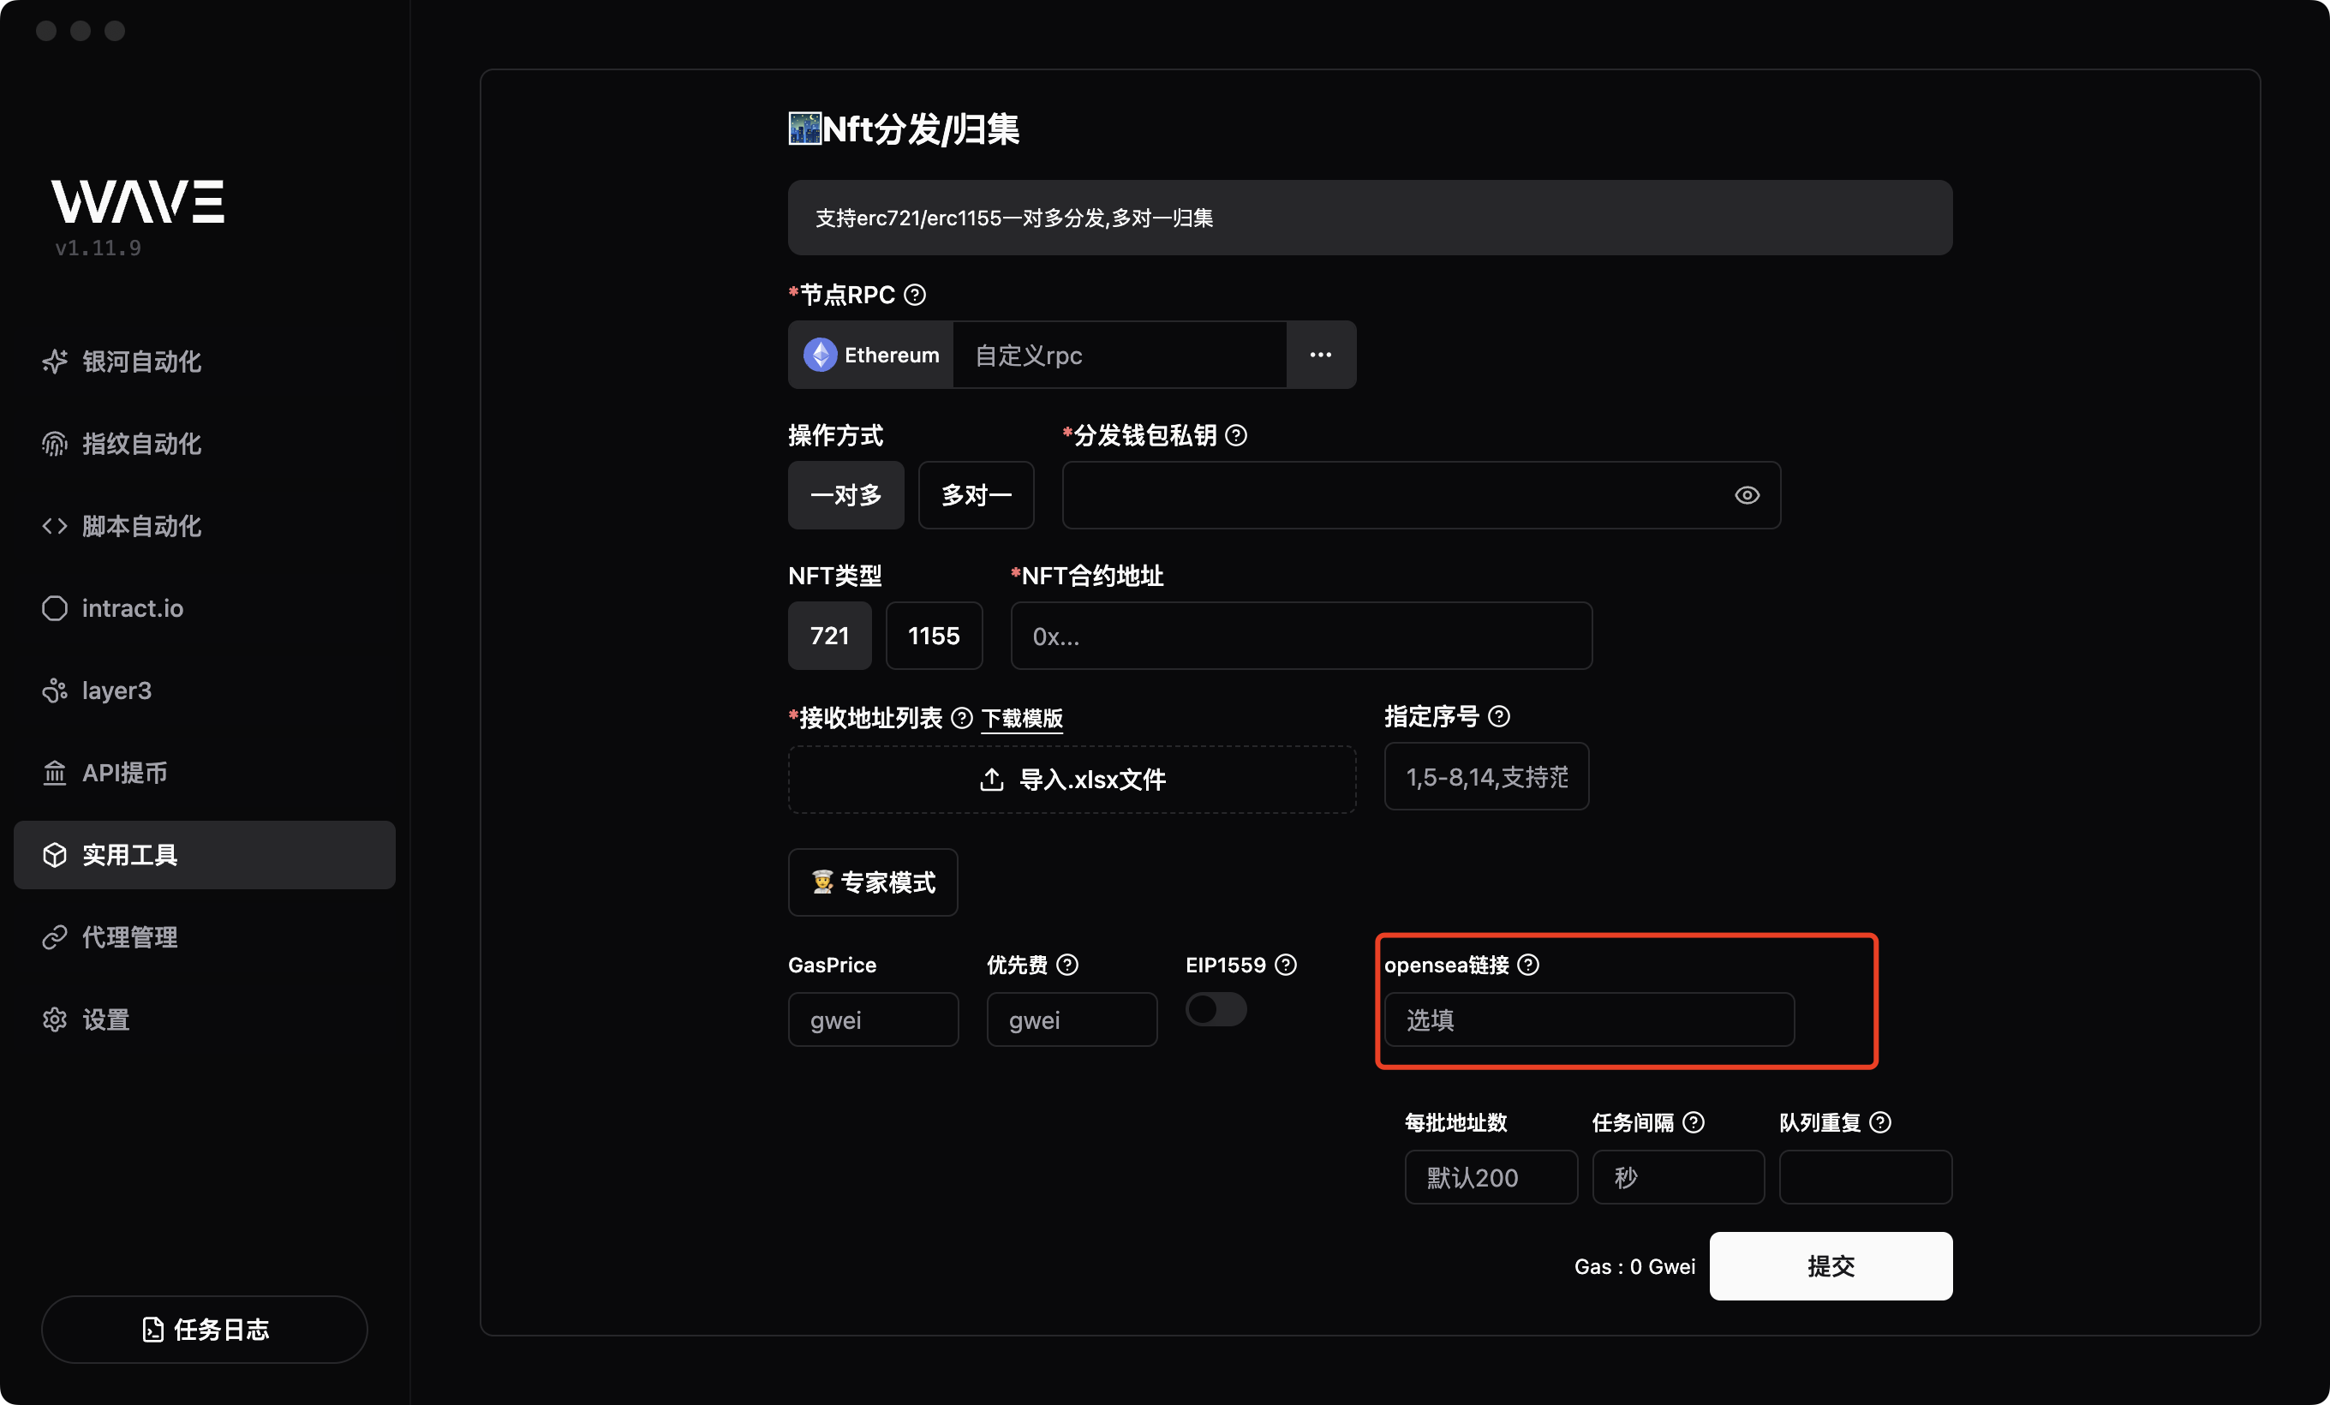Image resolution: width=2330 pixels, height=1405 pixels.
Task: Click the help icon next to 分发钱包私钥
Action: pyautogui.click(x=1236, y=435)
